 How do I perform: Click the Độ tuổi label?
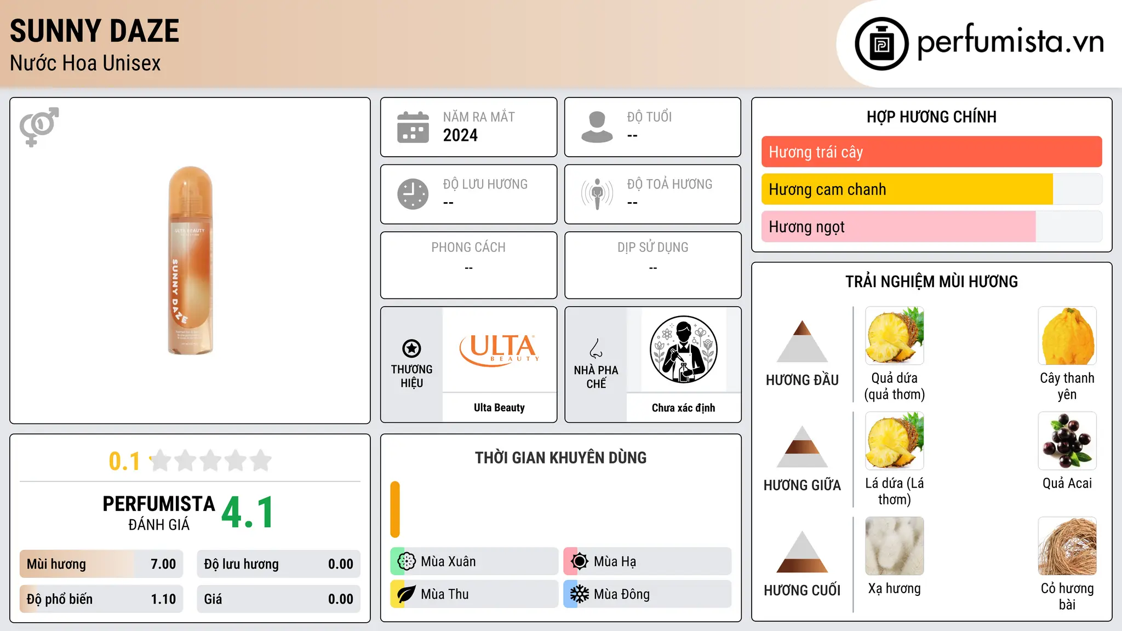pos(649,117)
